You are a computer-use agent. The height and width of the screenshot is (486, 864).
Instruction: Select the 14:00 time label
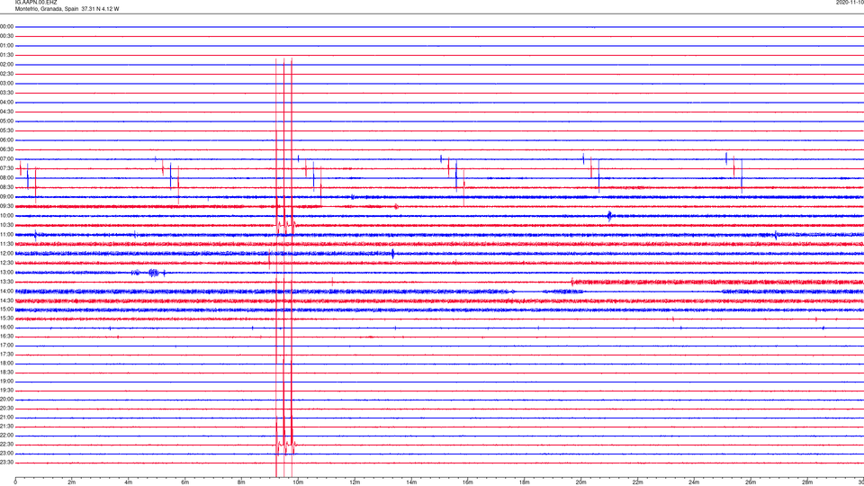pyautogui.click(x=7, y=291)
